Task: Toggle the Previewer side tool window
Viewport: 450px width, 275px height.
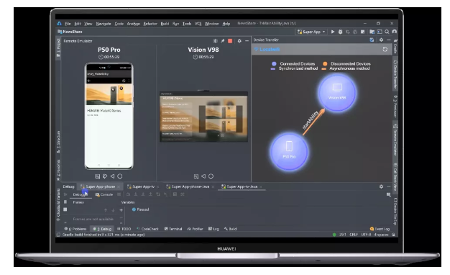Action: pyautogui.click(x=395, y=107)
